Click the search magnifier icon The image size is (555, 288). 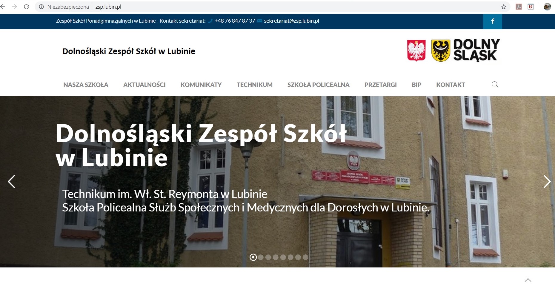495,85
